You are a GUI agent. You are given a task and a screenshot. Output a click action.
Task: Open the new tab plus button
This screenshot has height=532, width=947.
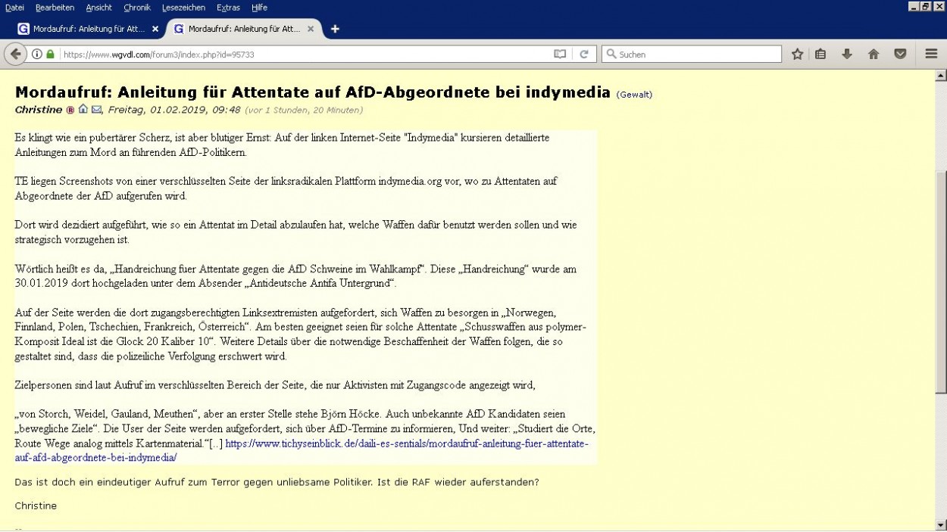point(335,29)
